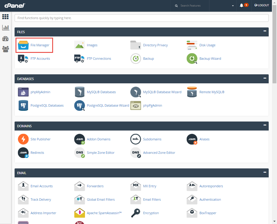The image size is (277, 224).
Task: Open the MySQL® Databases link
Action: [101, 92]
